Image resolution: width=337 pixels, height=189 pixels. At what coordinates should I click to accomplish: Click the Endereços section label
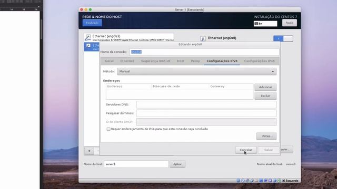(x=112, y=80)
